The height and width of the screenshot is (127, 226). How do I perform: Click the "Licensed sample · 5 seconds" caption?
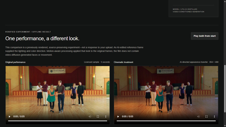coord(97,62)
